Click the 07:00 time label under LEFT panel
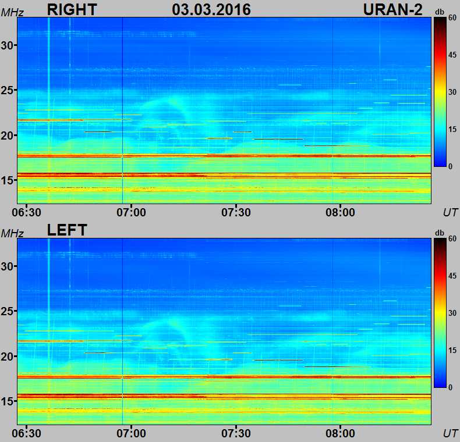Viewport: 460px width, 442px height. coord(131,433)
